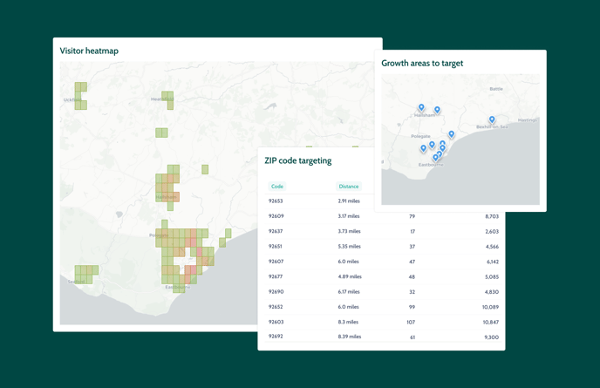Select the pin right of the Hailsham label
This screenshot has height=388, width=600.
[x=437, y=110]
